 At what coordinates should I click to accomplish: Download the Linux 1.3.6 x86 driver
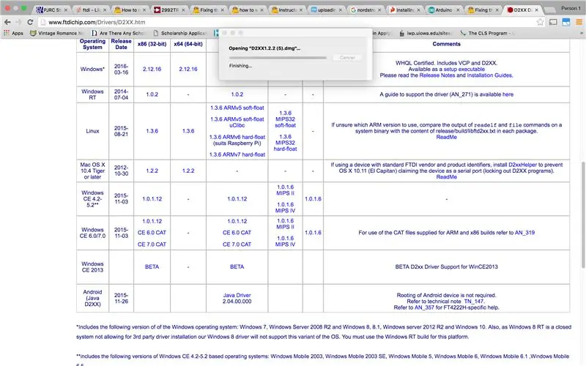tap(152, 131)
